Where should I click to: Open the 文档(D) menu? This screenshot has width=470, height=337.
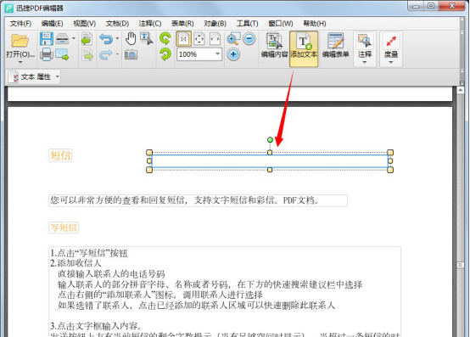[117, 24]
